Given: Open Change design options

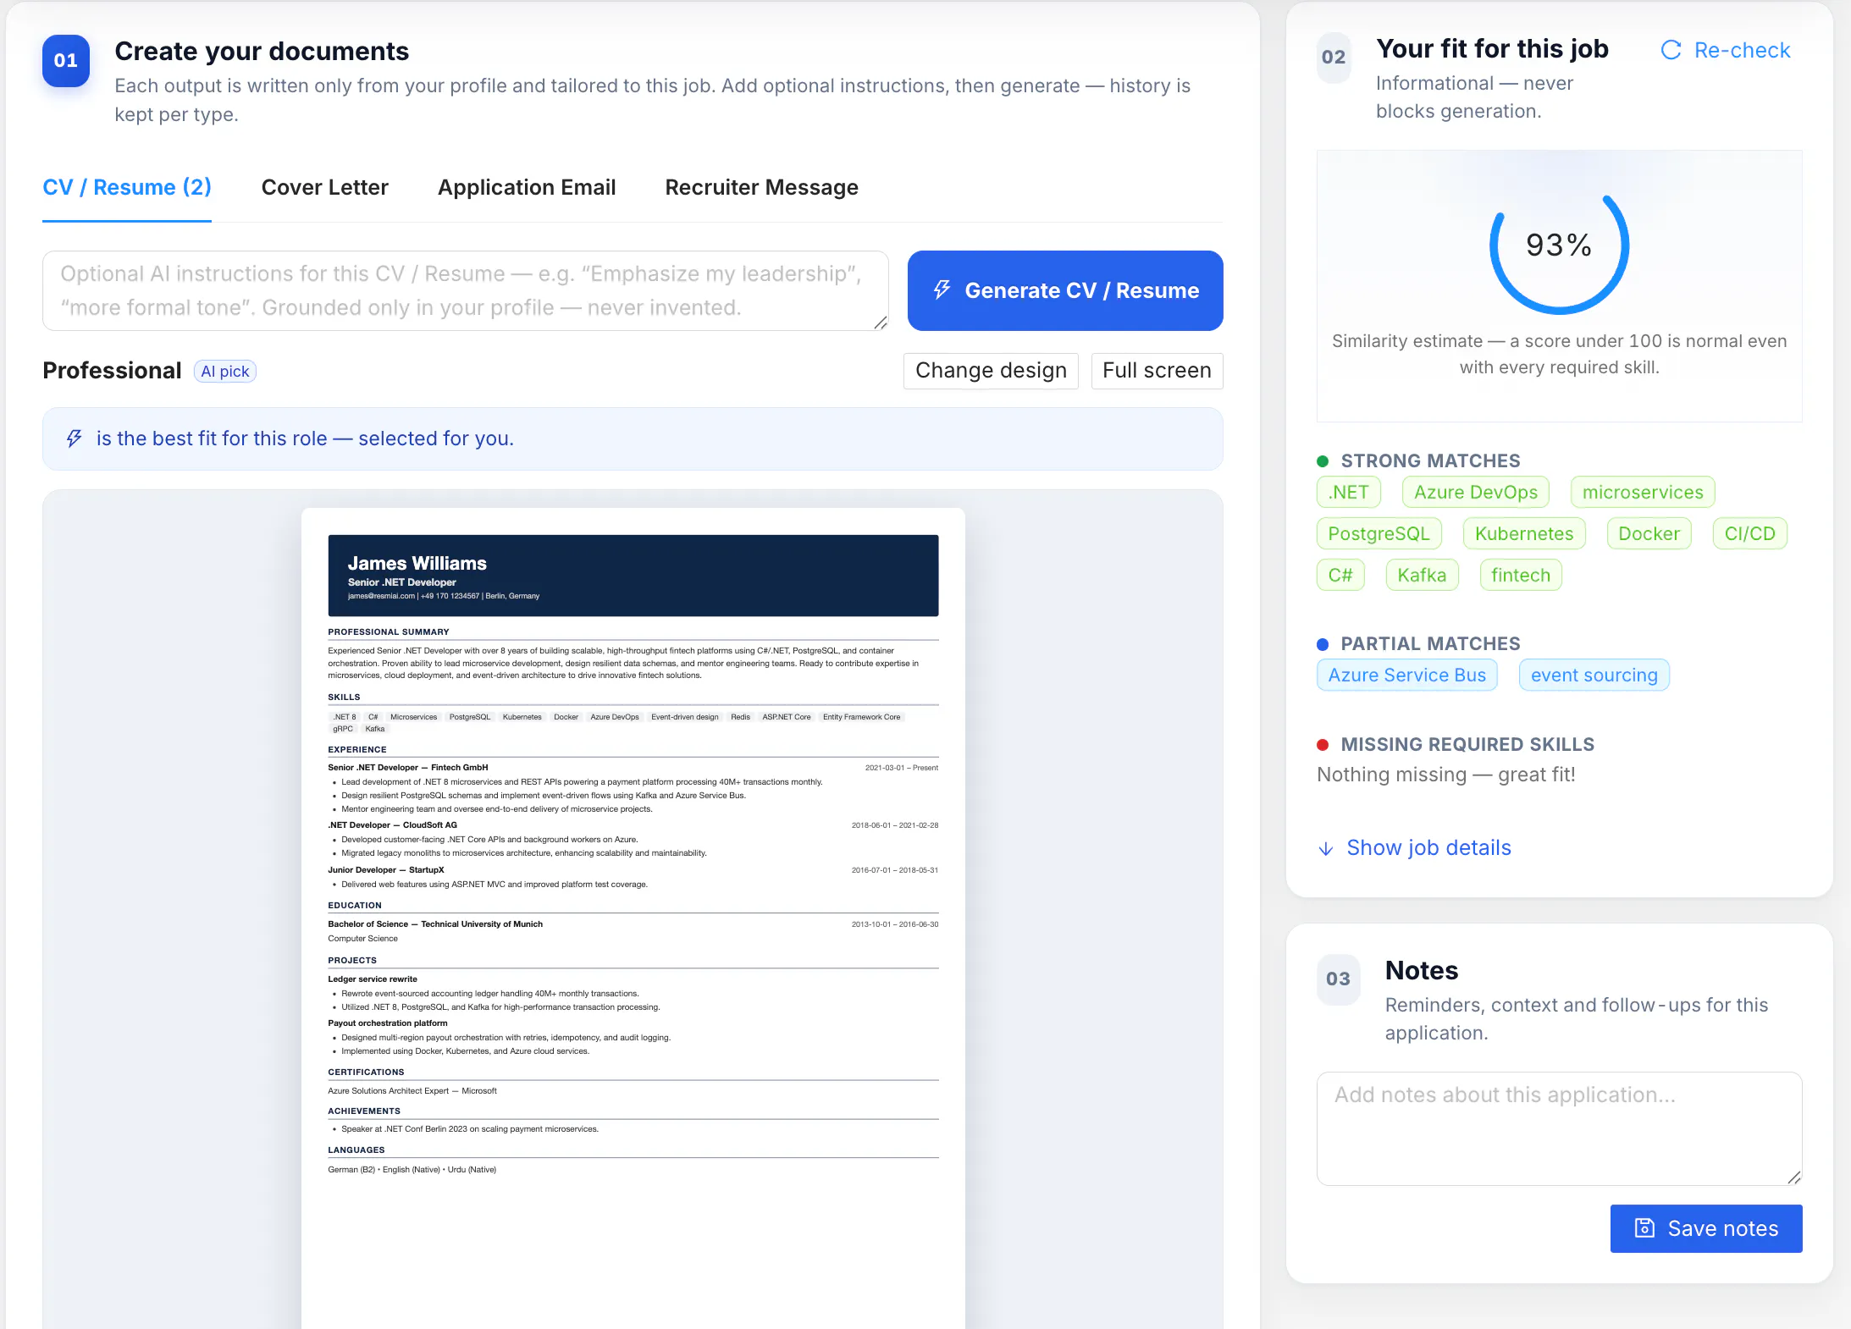Looking at the screenshot, I should (991, 371).
